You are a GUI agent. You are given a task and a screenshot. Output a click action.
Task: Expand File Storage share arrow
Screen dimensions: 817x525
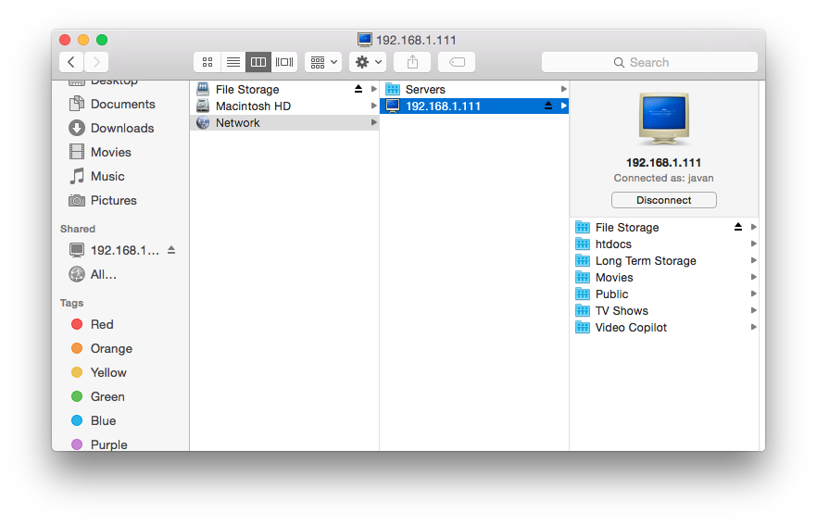(753, 227)
